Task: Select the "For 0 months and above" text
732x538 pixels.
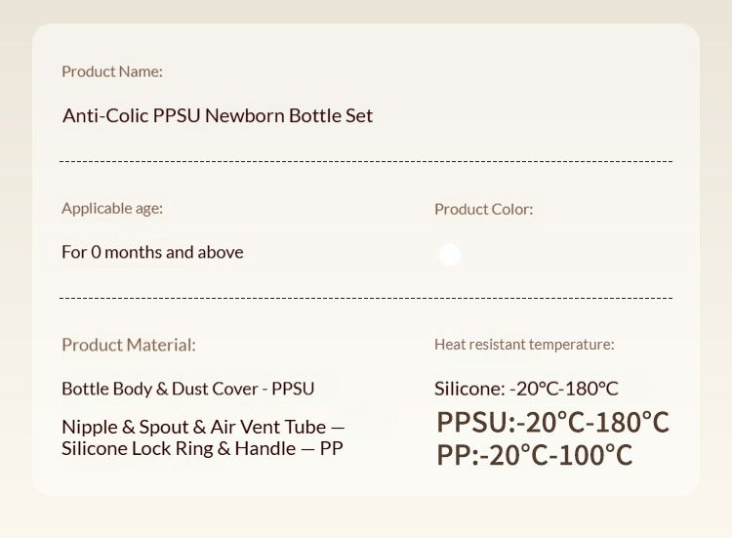Action: click(152, 252)
